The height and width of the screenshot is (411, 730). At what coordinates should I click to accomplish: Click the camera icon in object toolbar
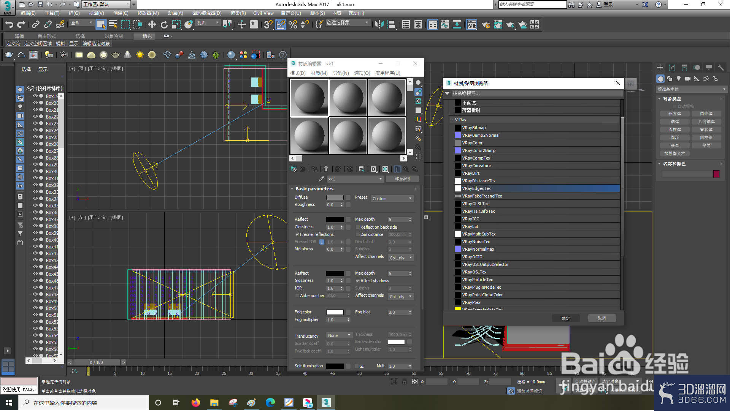click(x=63, y=55)
